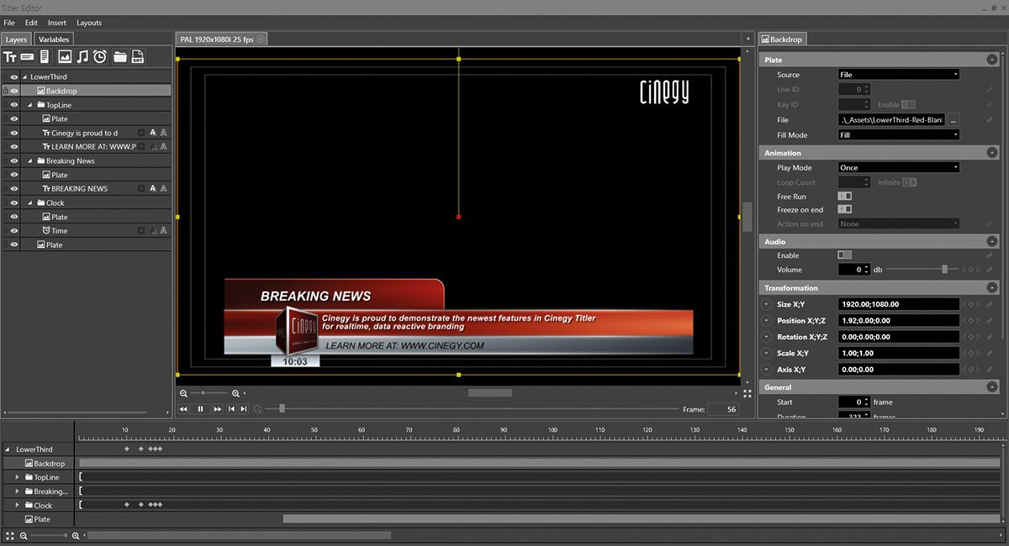Hide the TopLine folder
The width and height of the screenshot is (1009, 546).
click(14, 105)
